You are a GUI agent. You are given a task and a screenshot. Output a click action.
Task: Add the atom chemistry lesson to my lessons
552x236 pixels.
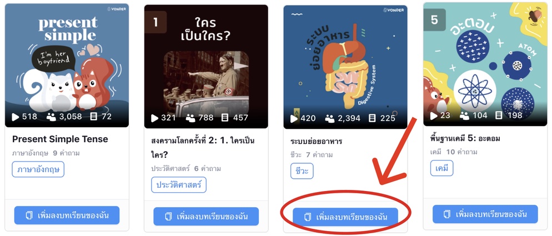tap(485, 214)
